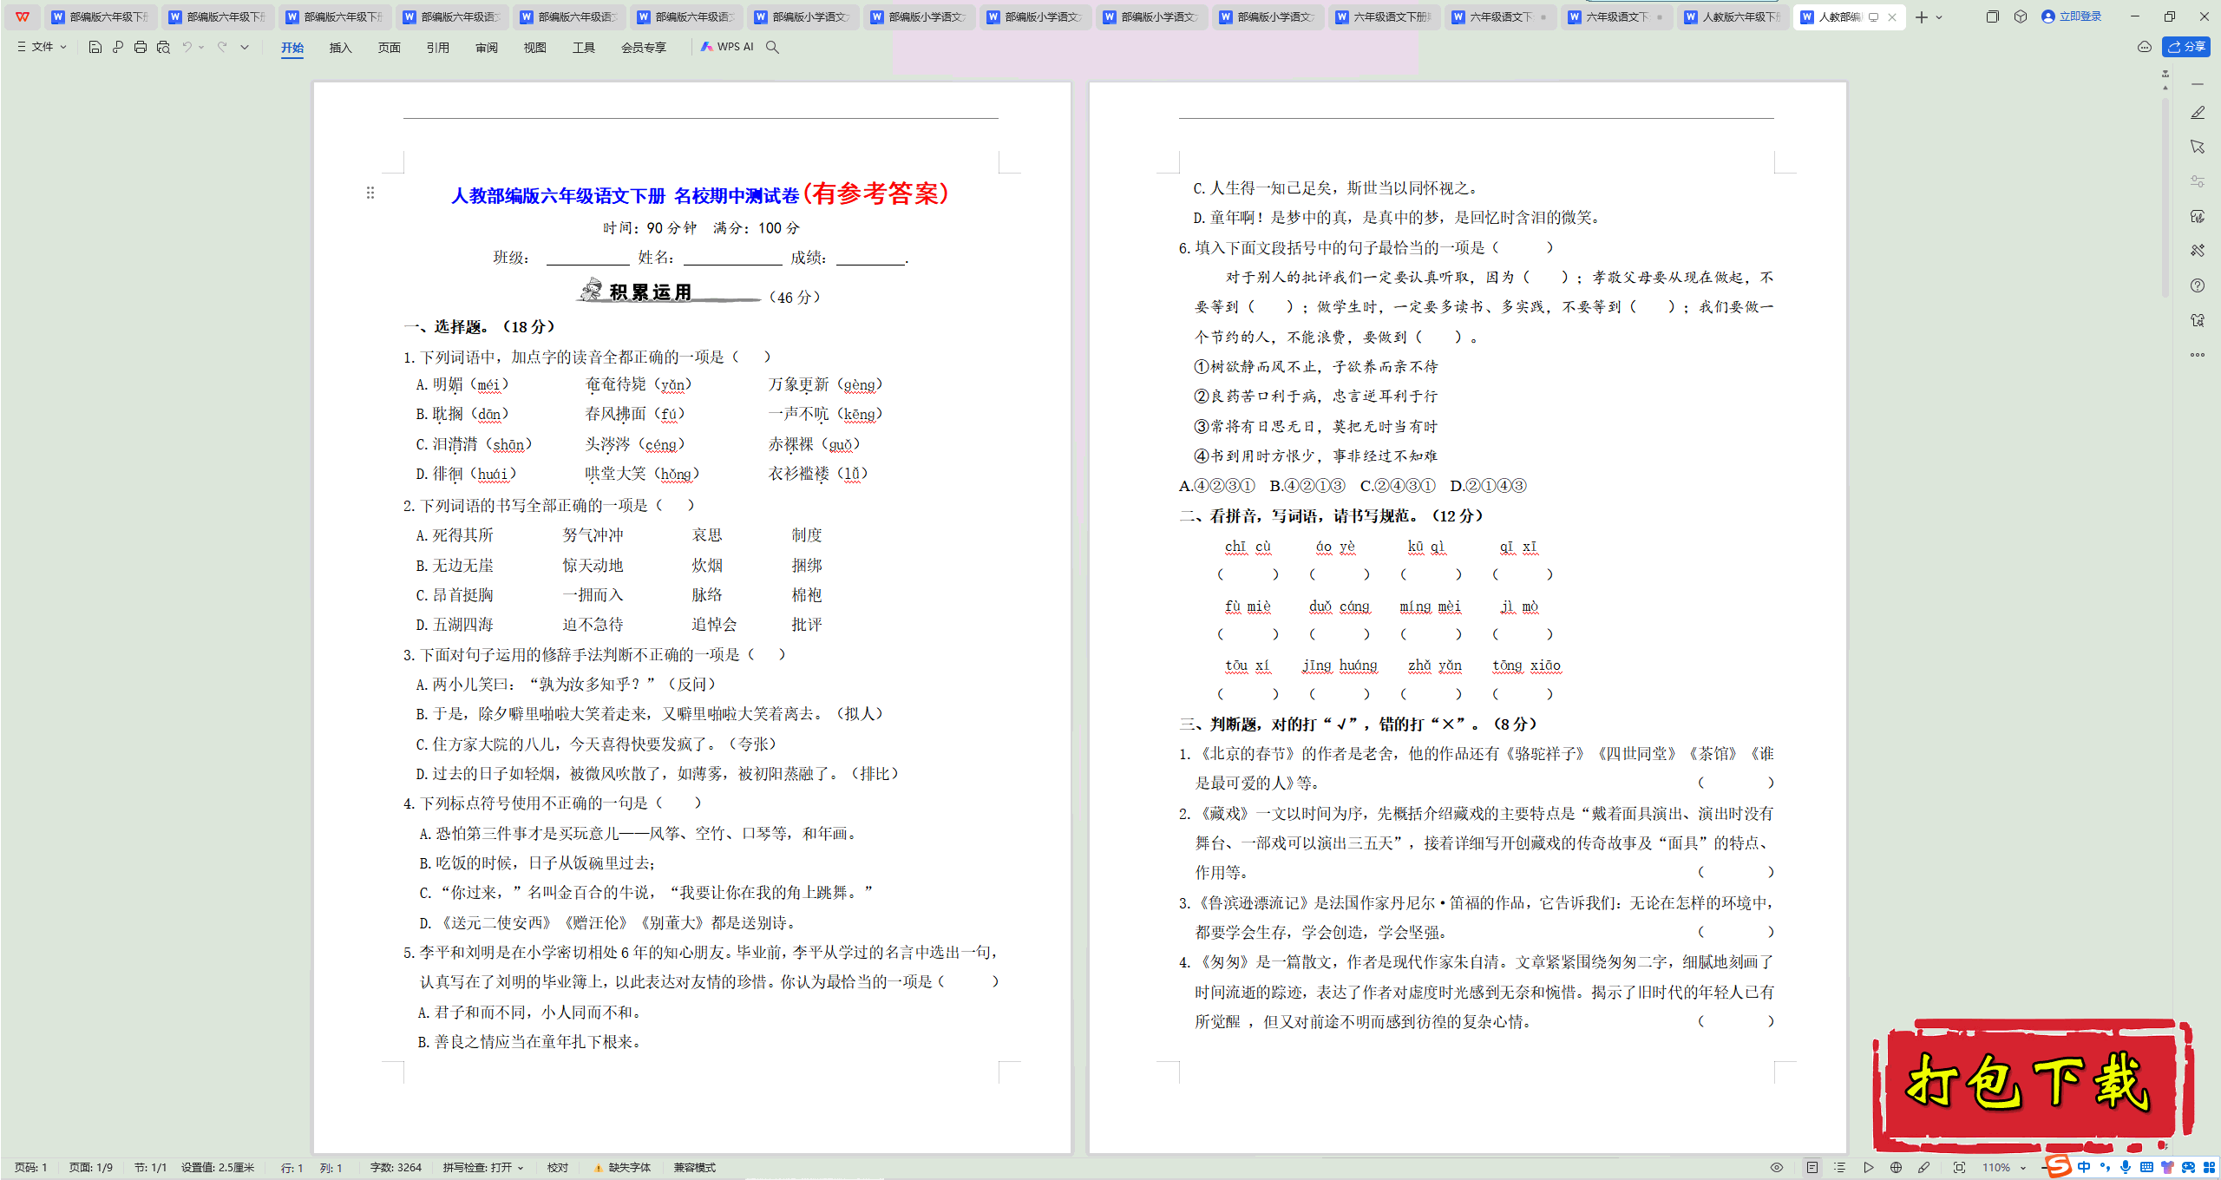Redo the last undone action
Image resolution: width=2221 pixels, height=1180 pixels.
tap(222, 47)
